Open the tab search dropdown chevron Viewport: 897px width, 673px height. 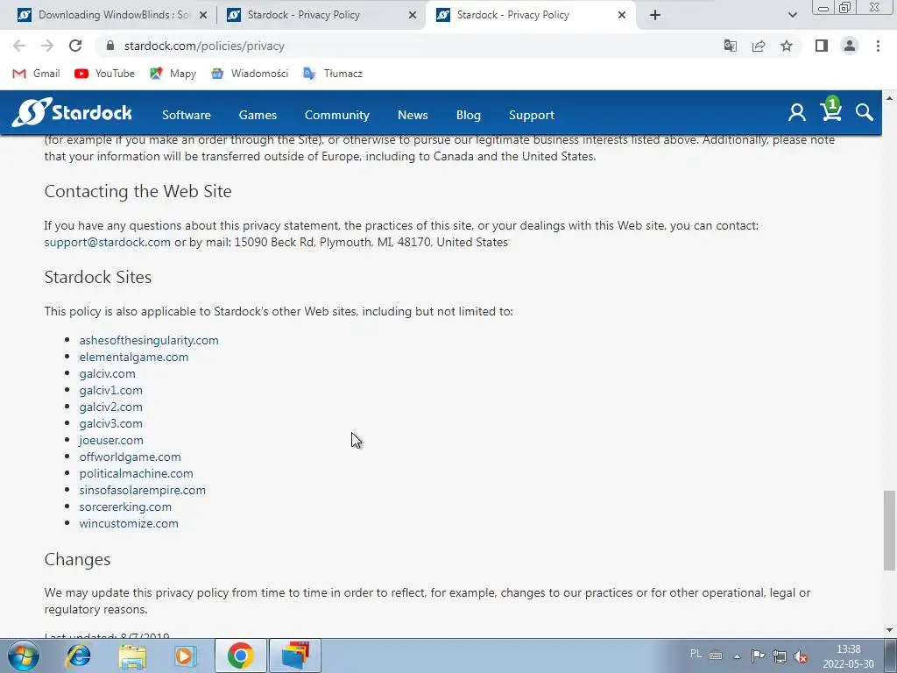click(x=792, y=15)
